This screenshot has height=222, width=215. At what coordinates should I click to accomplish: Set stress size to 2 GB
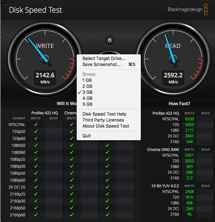(x=109, y=86)
